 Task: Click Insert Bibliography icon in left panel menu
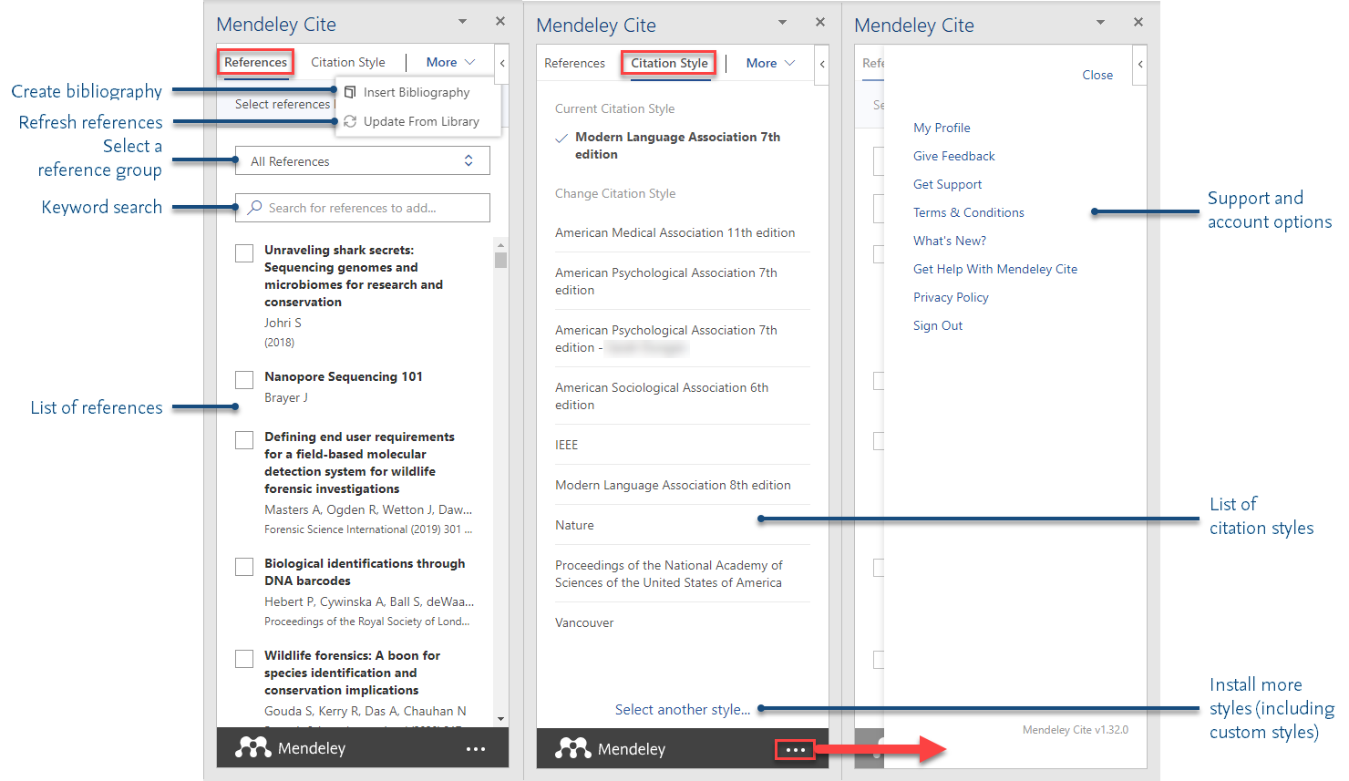pyautogui.click(x=350, y=92)
